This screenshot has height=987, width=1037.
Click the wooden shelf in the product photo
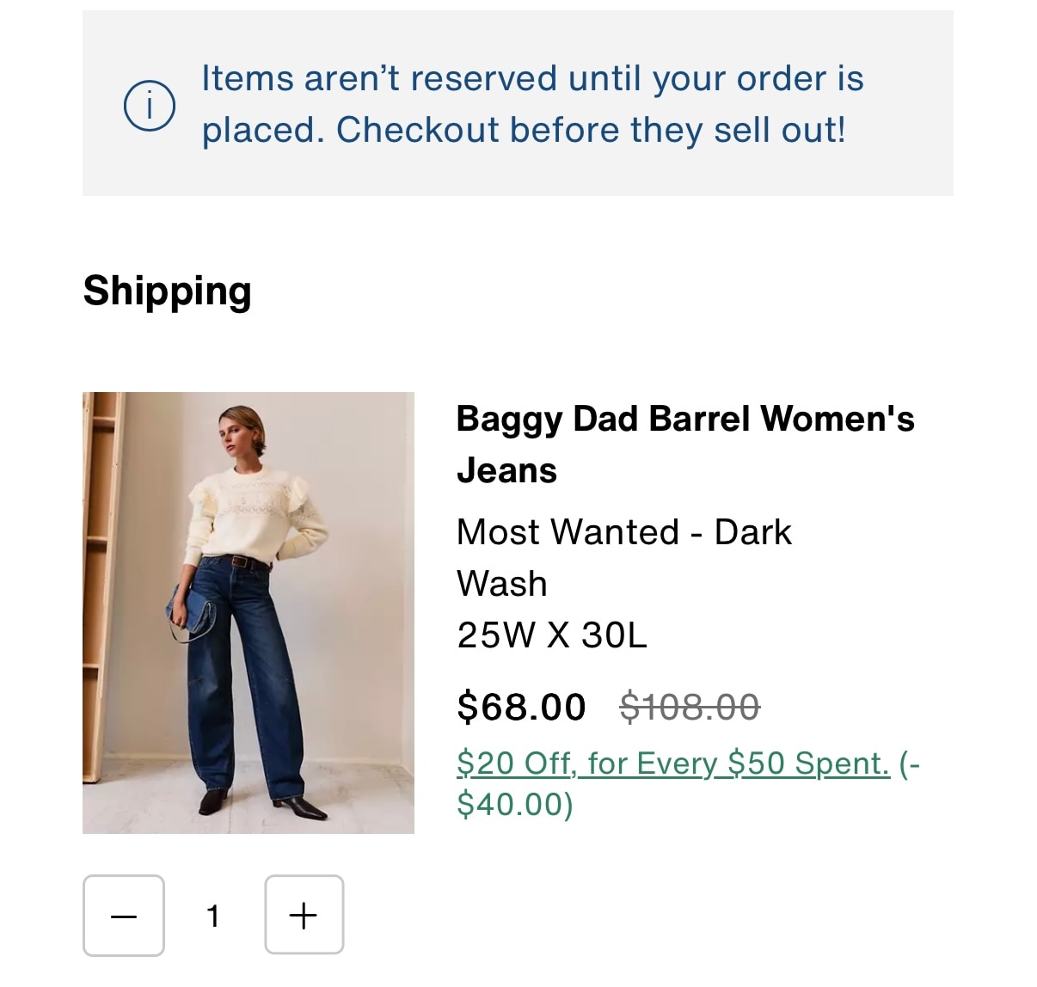coord(100,559)
